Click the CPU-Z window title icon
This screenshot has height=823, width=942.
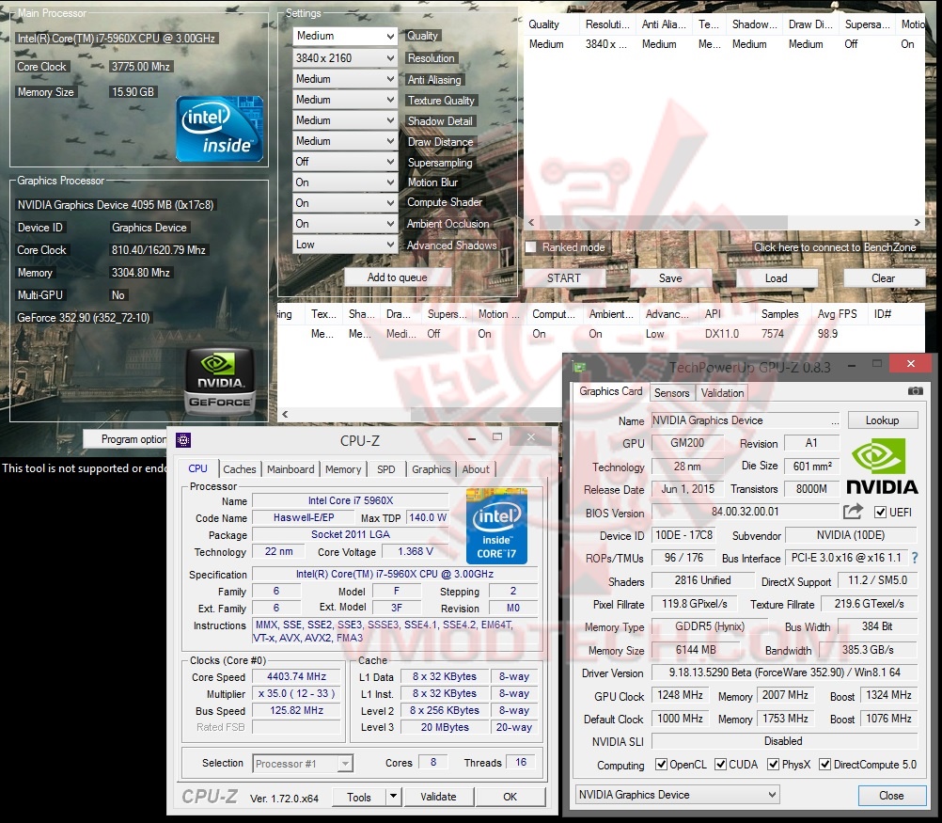pos(183,440)
